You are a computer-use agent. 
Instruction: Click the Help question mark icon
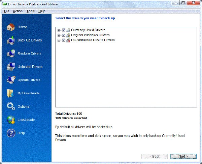[11, 133]
